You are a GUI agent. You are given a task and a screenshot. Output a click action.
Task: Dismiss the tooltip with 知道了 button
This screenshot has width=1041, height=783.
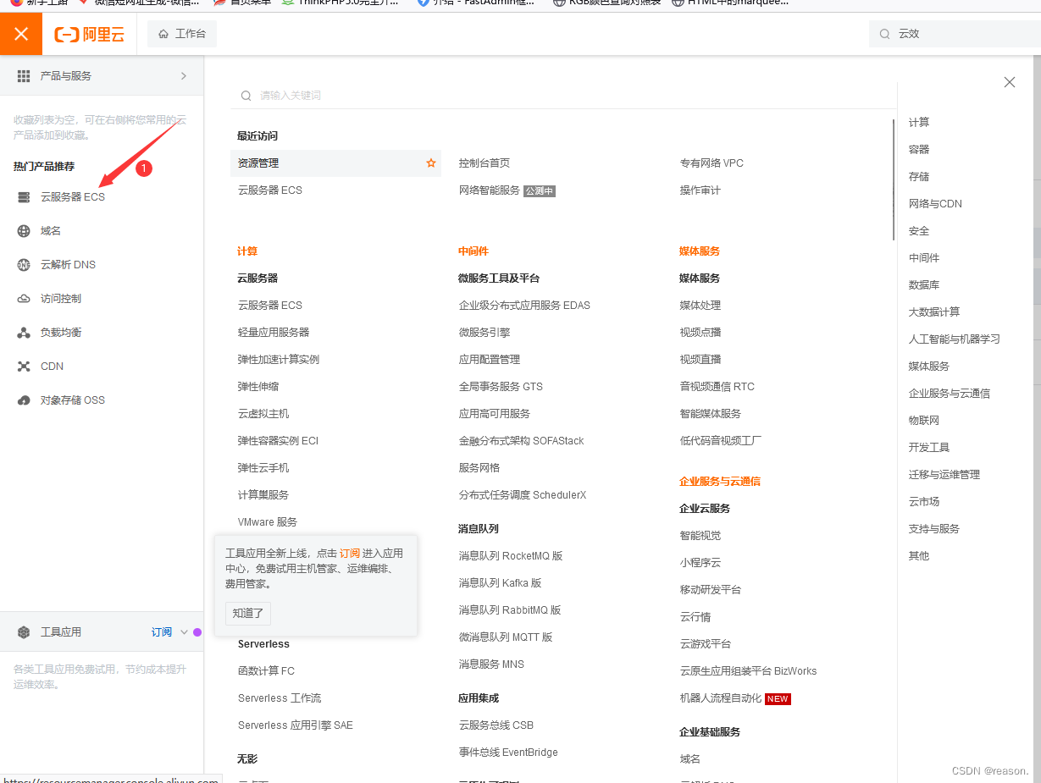pyautogui.click(x=248, y=613)
